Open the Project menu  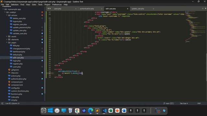coord(47,5)
